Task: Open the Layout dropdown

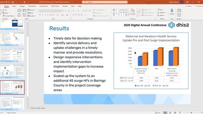Action: click(x=31, y=10)
